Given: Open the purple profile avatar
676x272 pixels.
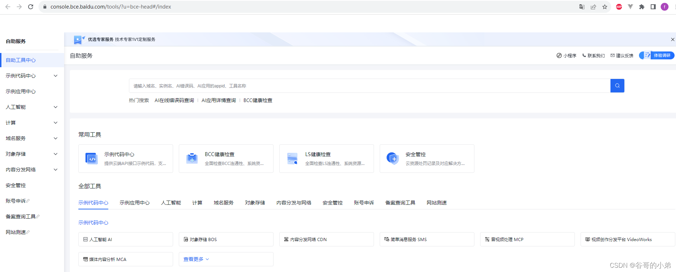Looking at the screenshot, I should coord(665,7).
